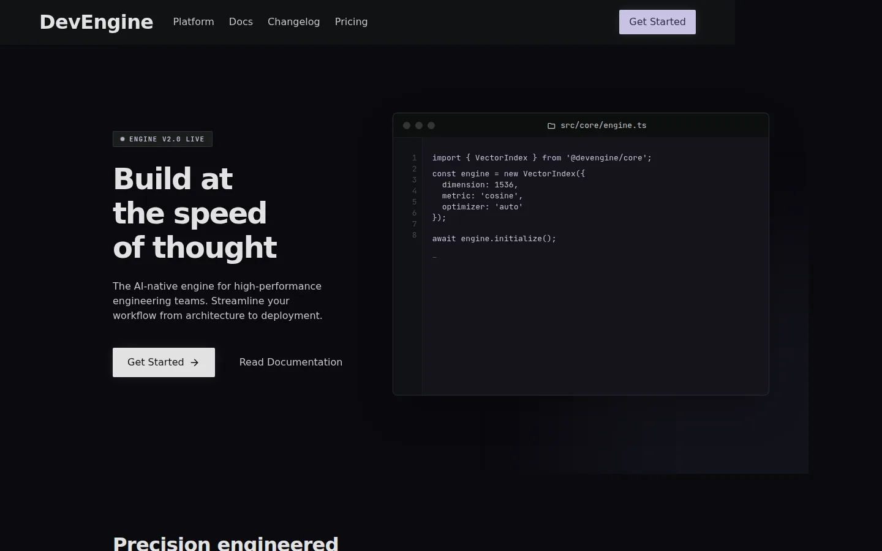Go to the Docs page
This screenshot has height=551, width=882.
tap(241, 22)
